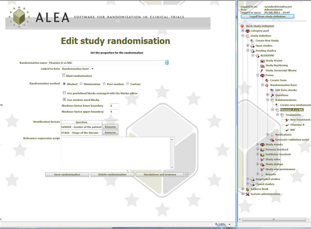Enable the blind randomisation checkbox
The image size is (311, 229).
(x=64, y=76)
